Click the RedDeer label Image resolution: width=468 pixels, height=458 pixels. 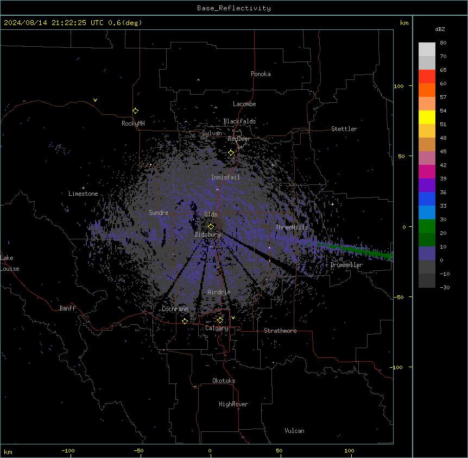[239, 139]
